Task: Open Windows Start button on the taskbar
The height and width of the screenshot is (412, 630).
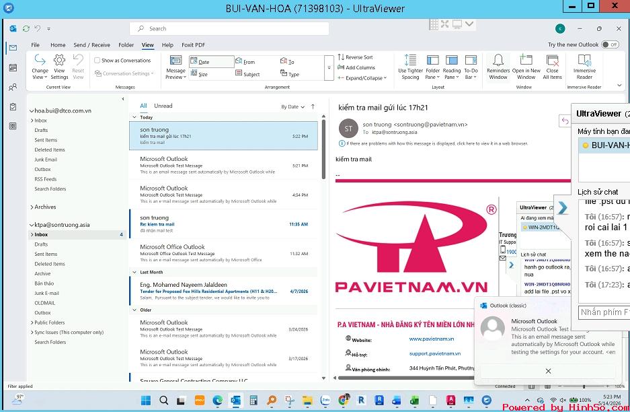Action: [146, 400]
